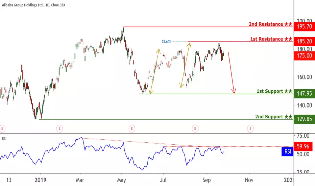Click the 75.00 RSI axis label

[303, 136]
